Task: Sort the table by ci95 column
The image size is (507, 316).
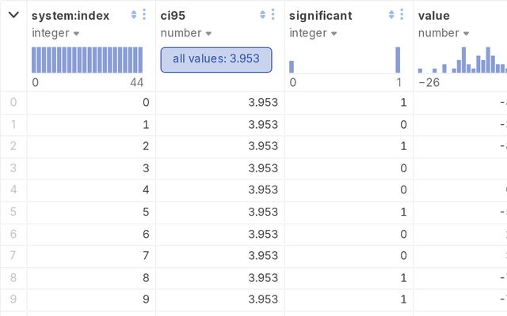Action: coord(263,15)
